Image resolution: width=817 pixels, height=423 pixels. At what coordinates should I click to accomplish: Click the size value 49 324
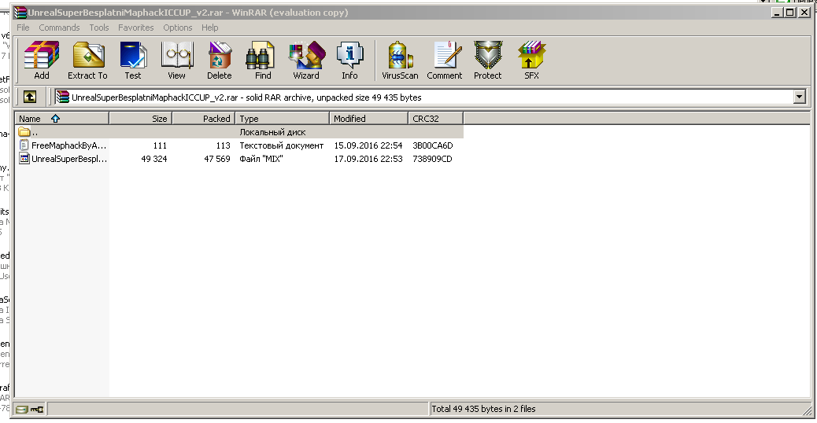154,159
